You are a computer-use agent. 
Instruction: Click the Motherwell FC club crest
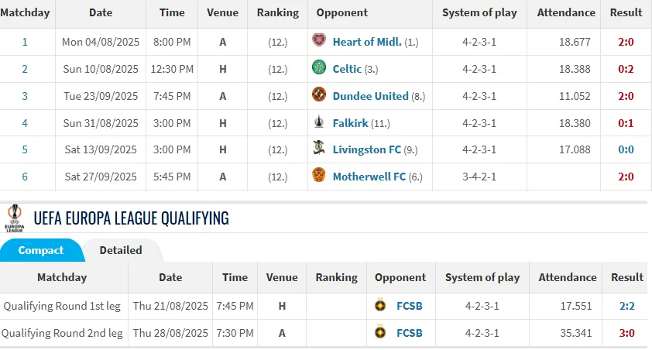click(x=318, y=176)
